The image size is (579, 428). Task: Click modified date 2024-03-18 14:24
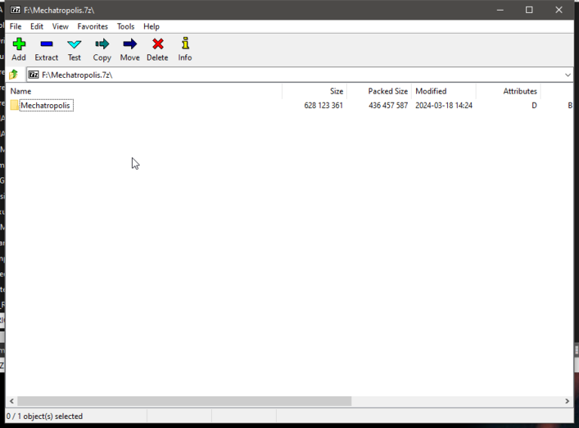point(444,106)
